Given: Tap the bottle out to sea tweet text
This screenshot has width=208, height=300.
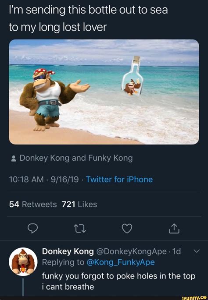Looking at the screenshot, I should (88, 18).
